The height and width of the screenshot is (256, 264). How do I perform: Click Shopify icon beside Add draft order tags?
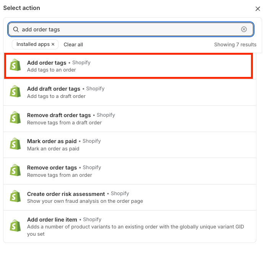[15, 91]
